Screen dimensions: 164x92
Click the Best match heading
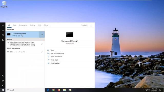11,30
